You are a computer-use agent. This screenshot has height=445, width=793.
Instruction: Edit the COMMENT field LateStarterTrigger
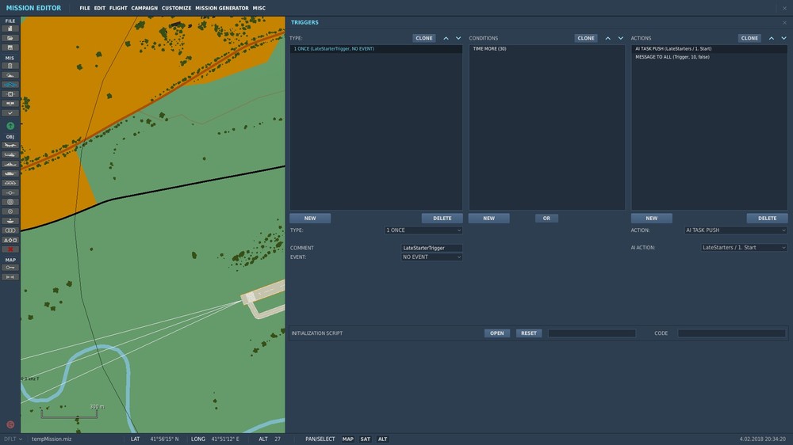pyautogui.click(x=431, y=248)
